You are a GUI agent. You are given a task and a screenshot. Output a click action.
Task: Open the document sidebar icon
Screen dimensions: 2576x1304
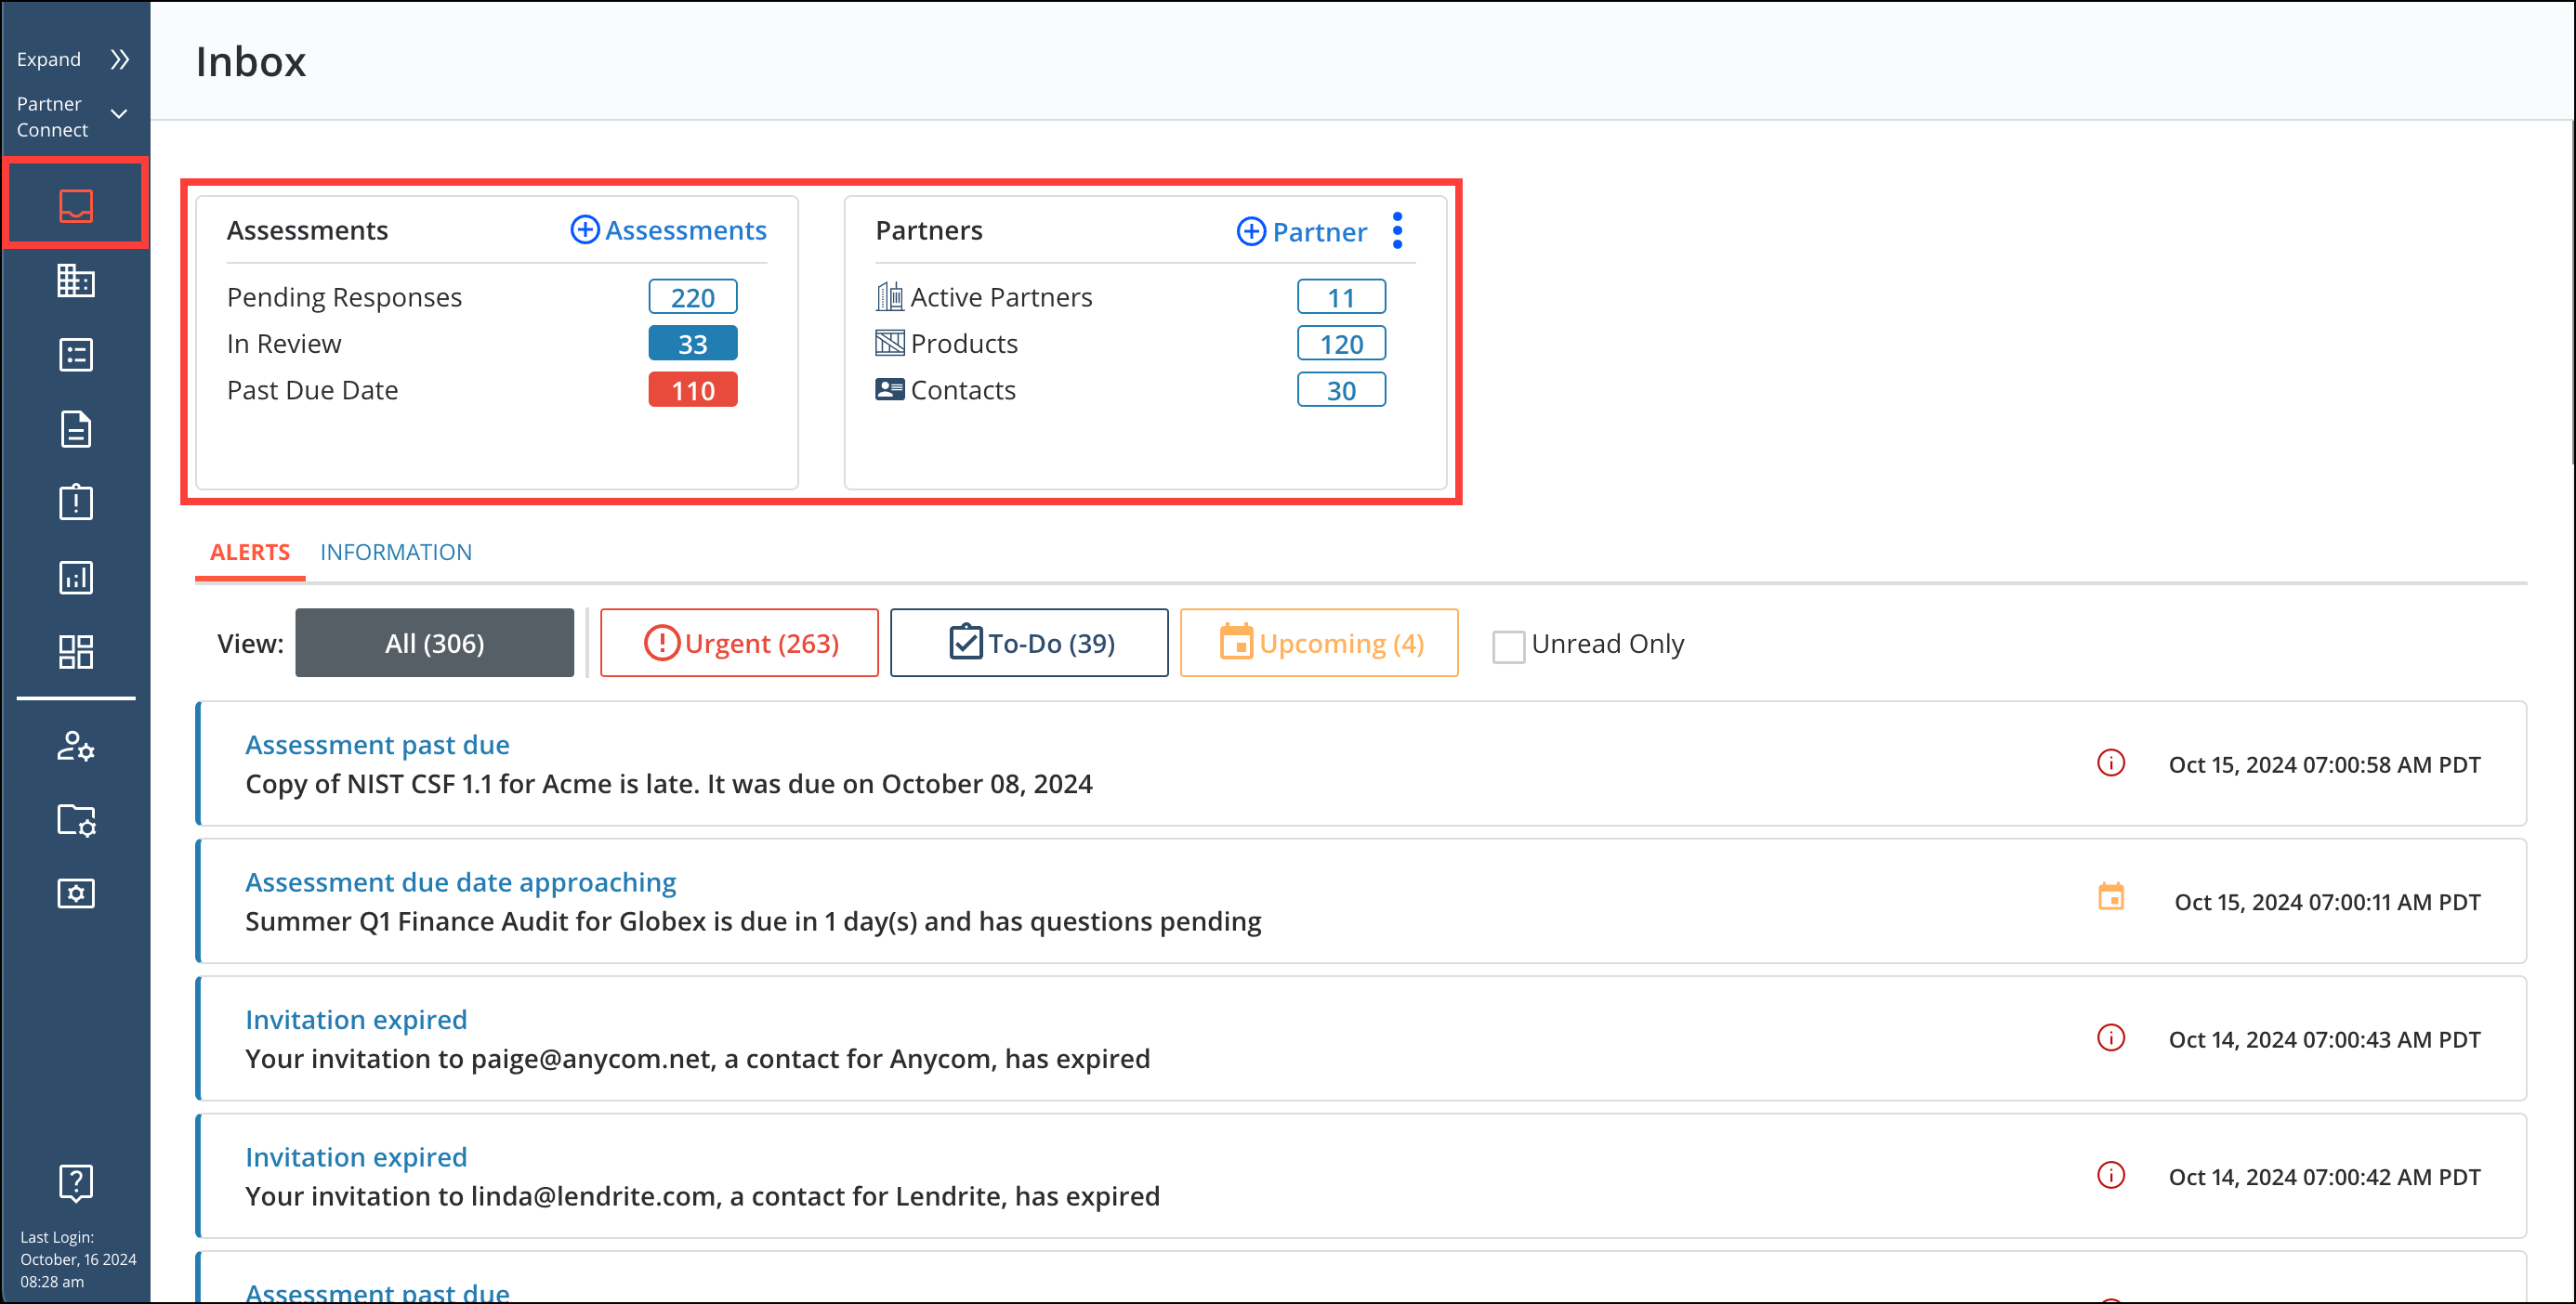click(x=76, y=429)
